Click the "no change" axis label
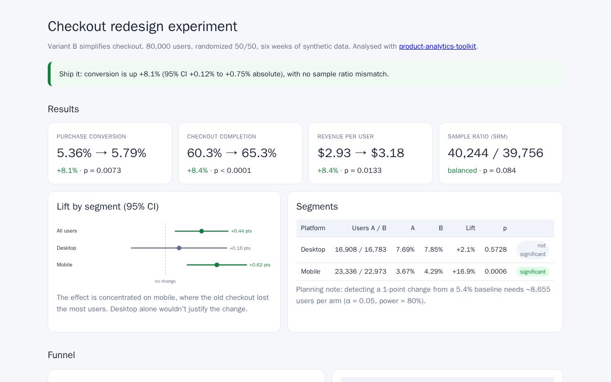611x382 pixels. pos(165,281)
